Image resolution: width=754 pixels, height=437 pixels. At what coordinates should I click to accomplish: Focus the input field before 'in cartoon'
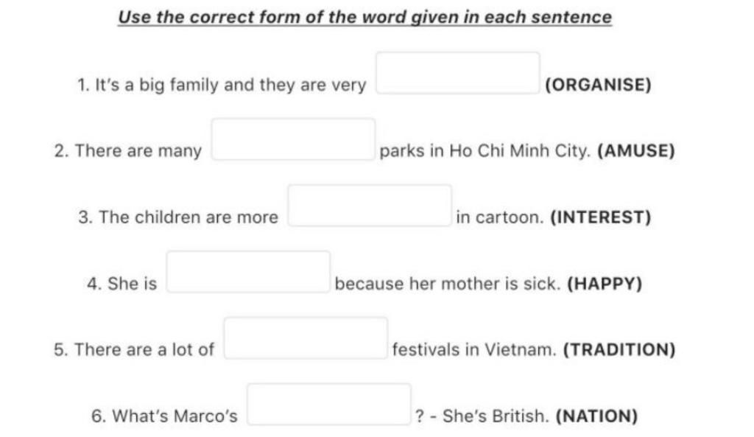click(x=370, y=206)
